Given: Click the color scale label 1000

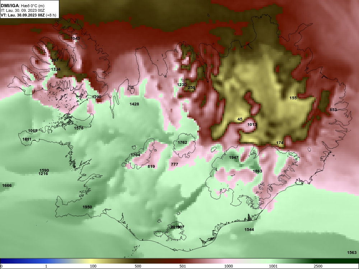Looking at the screenshot, I should pyautogui.click(x=228, y=266).
